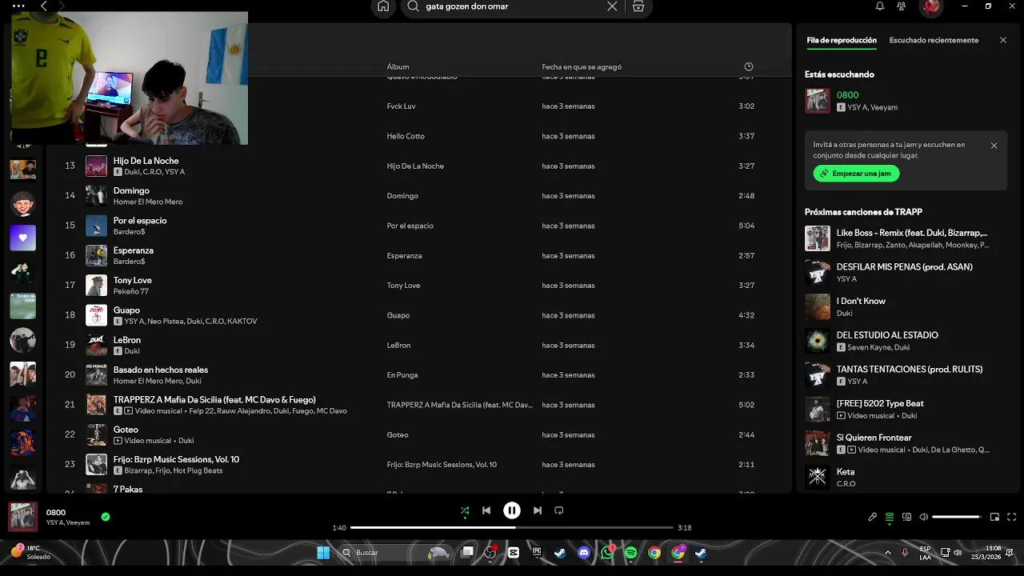This screenshot has width=1024, height=576.
Task: Mute with the volume speaker icon
Action: tap(923, 517)
